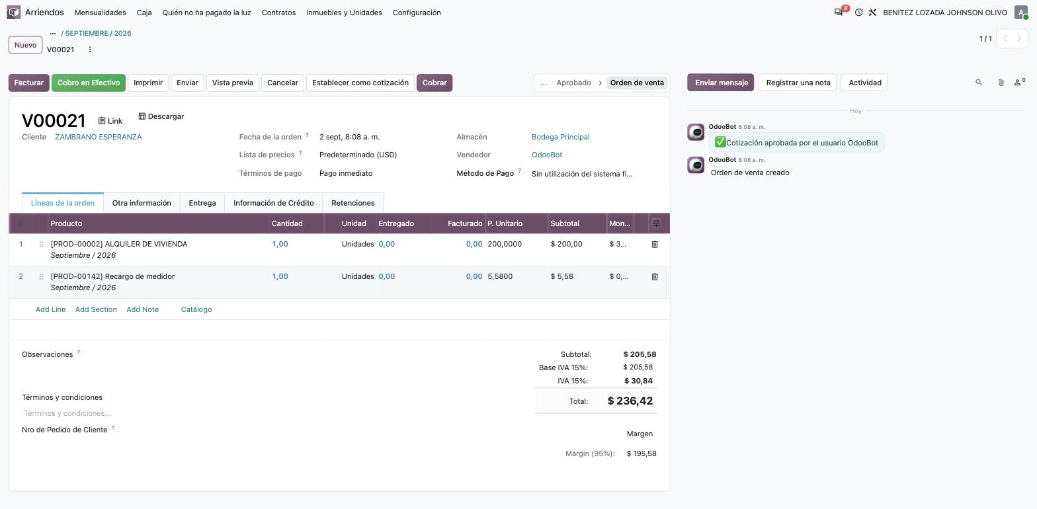Screen dimensions: 1037x509
Task: Open the Inmuebles y Unidades menu
Action: tap(344, 13)
